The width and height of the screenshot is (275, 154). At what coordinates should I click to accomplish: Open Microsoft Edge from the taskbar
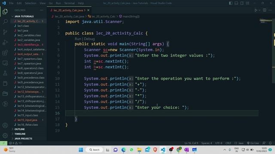[123, 150]
